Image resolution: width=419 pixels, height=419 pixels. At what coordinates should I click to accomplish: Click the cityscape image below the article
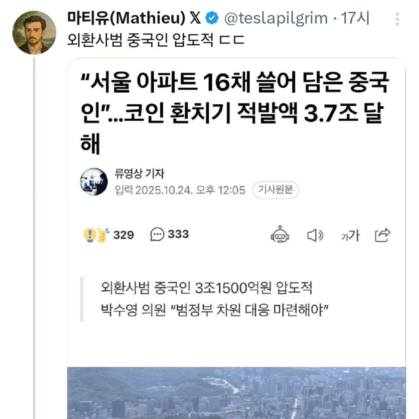coord(233,392)
